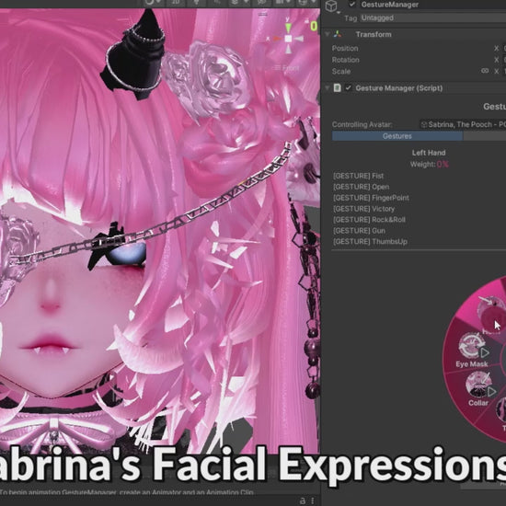The height and width of the screenshot is (506, 506).
Task: Trigger the [GESTURE] Open entry
Action: click(x=362, y=187)
